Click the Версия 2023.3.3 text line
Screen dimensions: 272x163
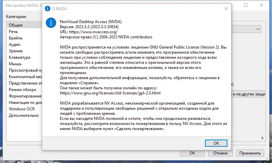(89, 27)
